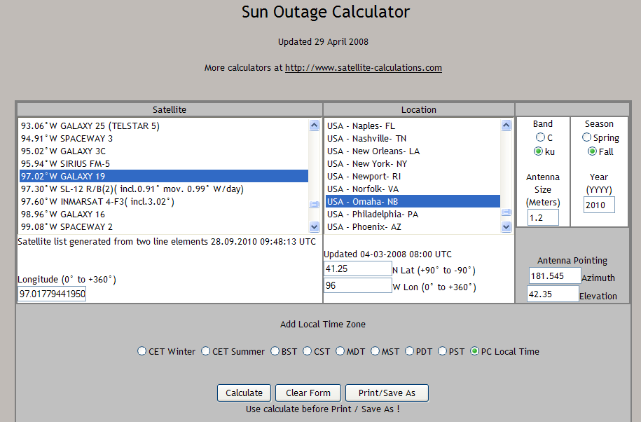Select 95.02°W GALAXY 3C satellite

point(164,151)
